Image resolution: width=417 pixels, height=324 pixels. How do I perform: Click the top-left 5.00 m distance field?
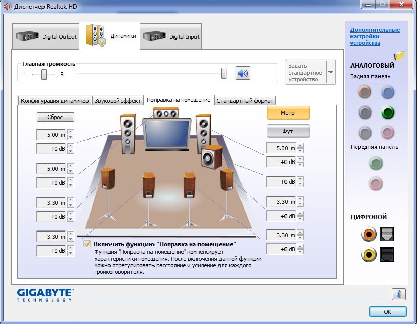(52, 134)
